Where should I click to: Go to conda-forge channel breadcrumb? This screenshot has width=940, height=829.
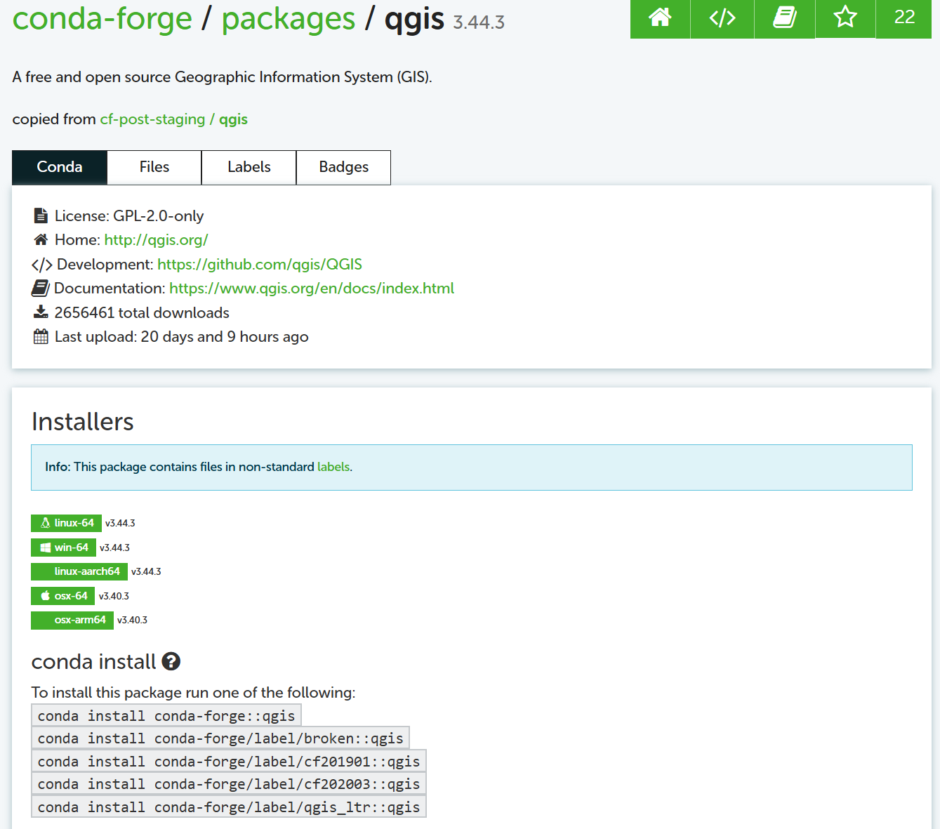[x=102, y=18]
